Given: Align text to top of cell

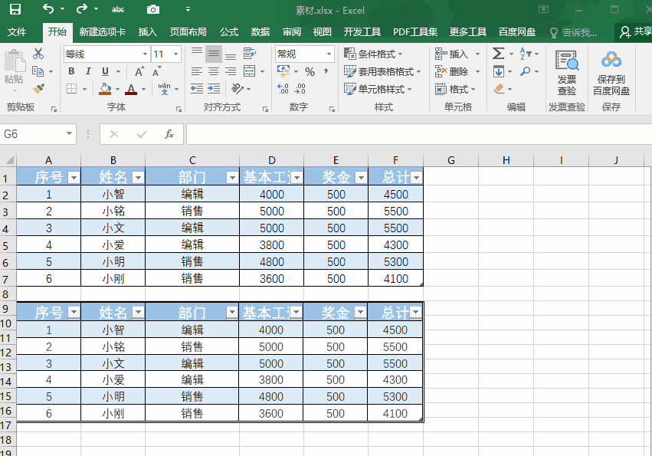Looking at the screenshot, I should (197, 53).
